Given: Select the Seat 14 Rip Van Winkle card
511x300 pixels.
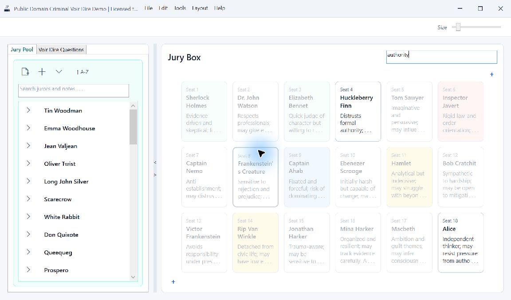Looking at the screenshot, I should [x=255, y=242].
